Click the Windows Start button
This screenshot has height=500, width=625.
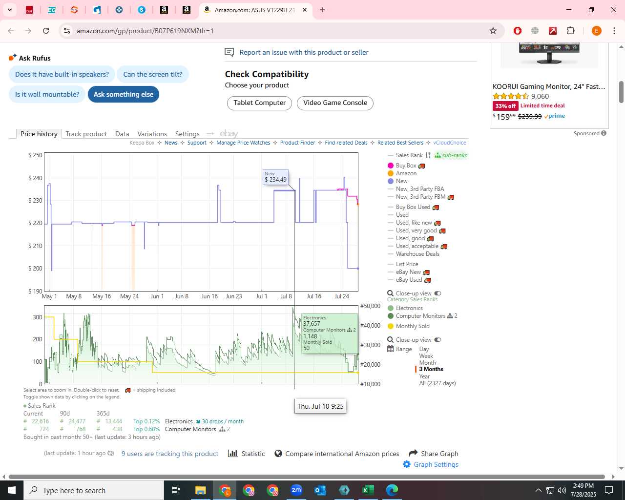12,490
